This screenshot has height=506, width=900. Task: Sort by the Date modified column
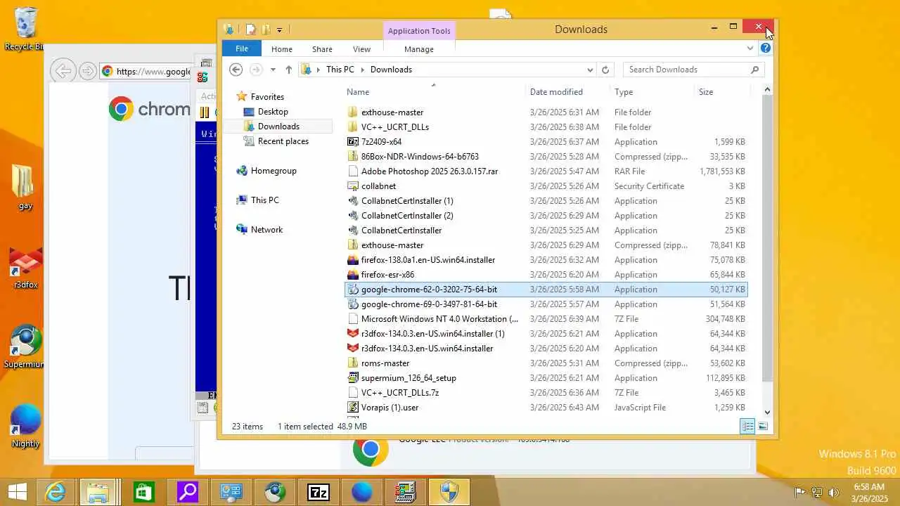pyautogui.click(x=568, y=92)
